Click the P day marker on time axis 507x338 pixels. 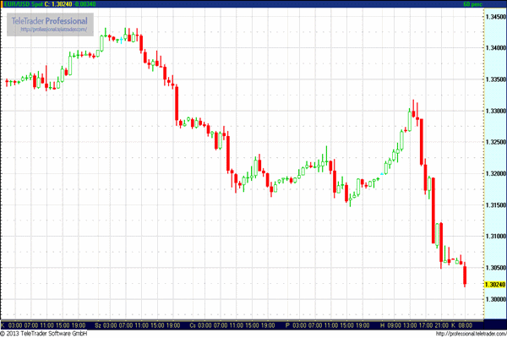[x=287, y=324]
